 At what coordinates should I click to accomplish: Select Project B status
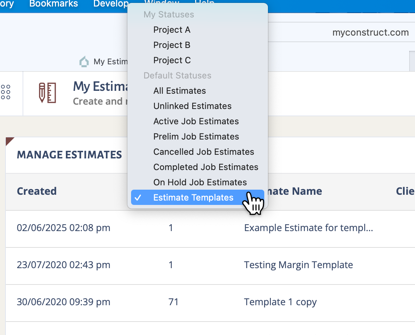pos(172,45)
